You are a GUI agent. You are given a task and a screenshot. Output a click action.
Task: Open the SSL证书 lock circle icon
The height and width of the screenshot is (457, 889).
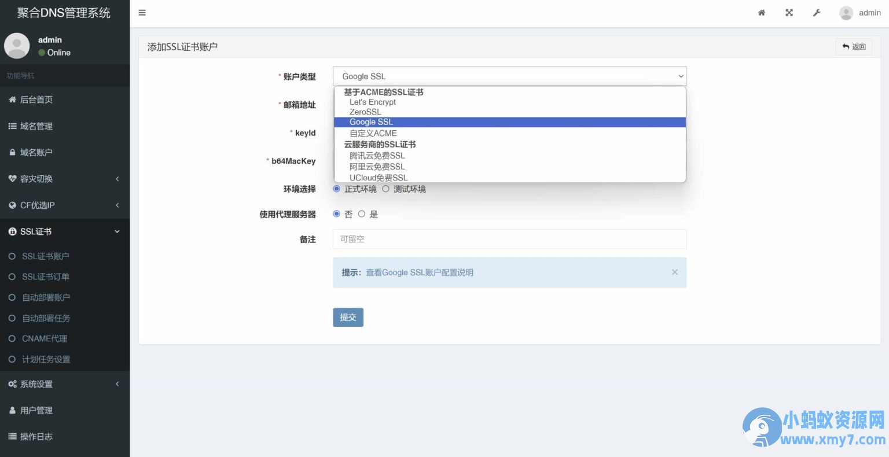[12, 231]
